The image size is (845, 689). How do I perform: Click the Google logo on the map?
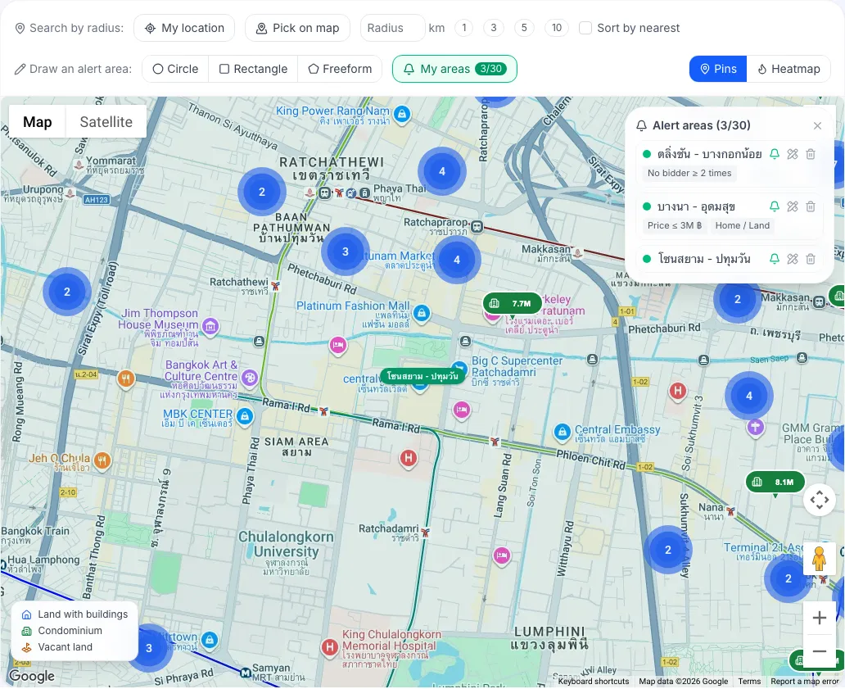point(32,676)
